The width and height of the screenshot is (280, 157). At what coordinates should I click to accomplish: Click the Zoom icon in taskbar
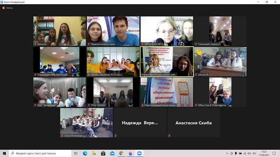pos(139,153)
